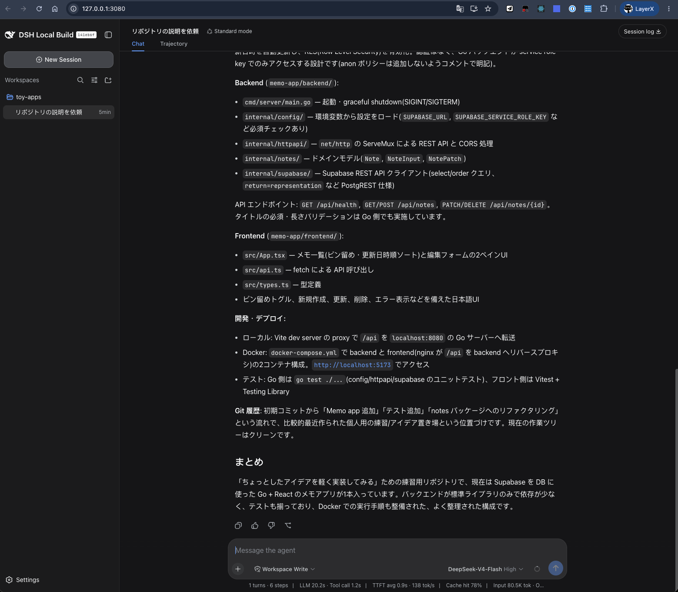Install app icon in address bar
The height and width of the screenshot is (592, 678).
pyautogui.click(x=474, y=9)
